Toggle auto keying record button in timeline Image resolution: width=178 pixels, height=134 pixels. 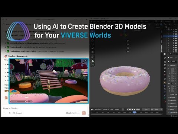pos(123,109)
